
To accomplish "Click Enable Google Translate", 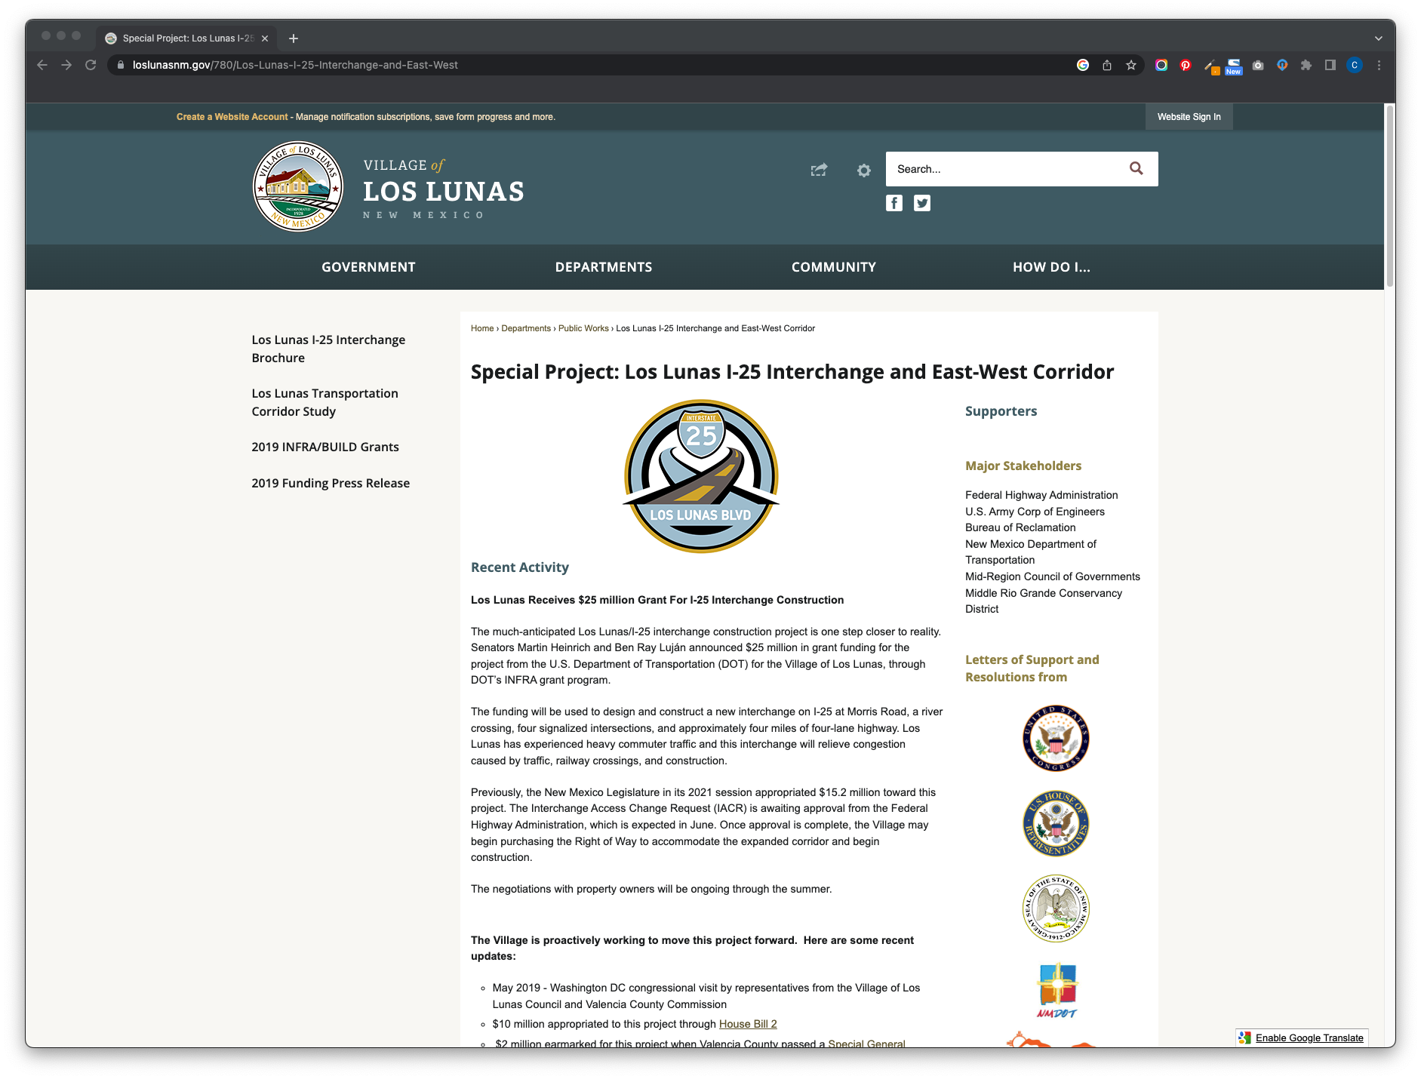I will click(1309, 1037).
